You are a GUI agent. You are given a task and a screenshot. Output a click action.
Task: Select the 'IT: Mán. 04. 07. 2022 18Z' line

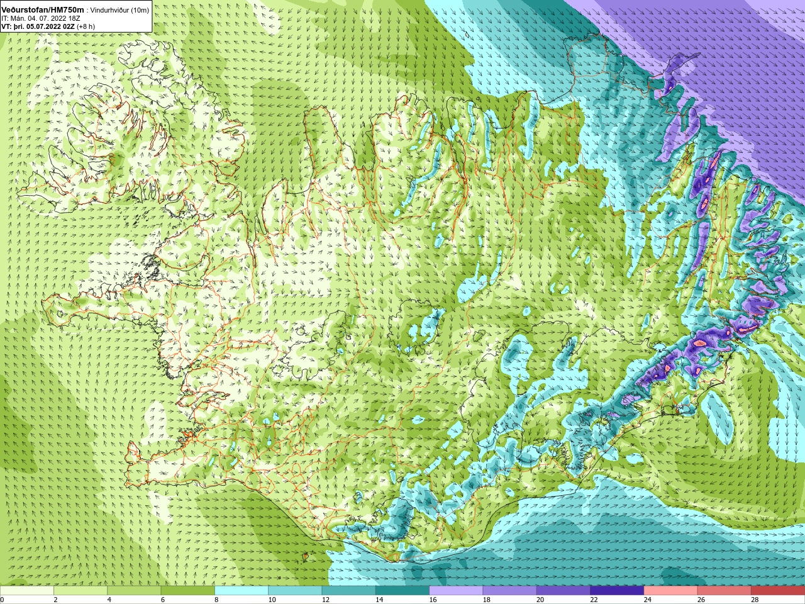point(40,18)
